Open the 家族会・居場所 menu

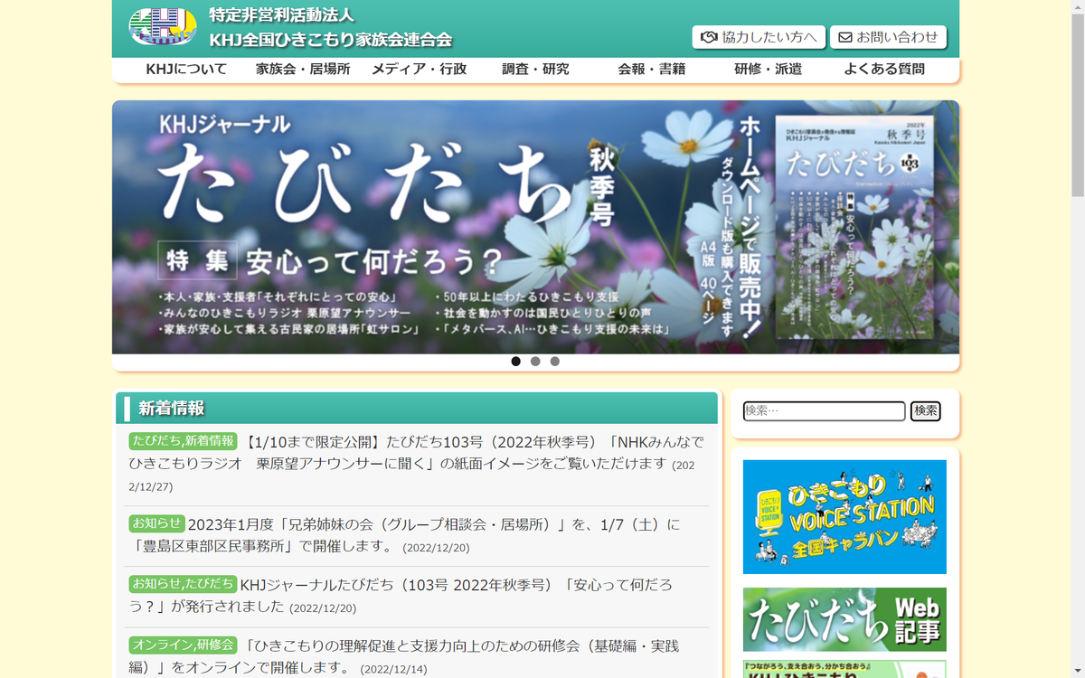[303, 69]
